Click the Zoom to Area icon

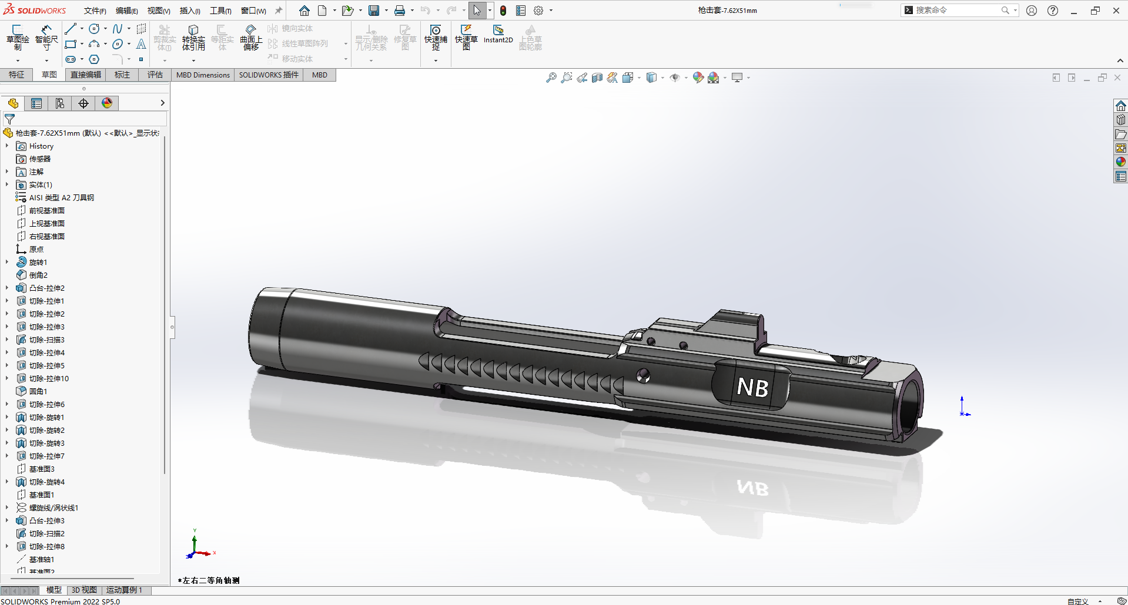click(x=567, y=78)
